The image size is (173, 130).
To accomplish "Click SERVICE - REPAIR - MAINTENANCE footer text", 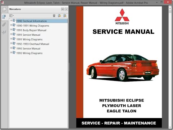I will [119, 123].
